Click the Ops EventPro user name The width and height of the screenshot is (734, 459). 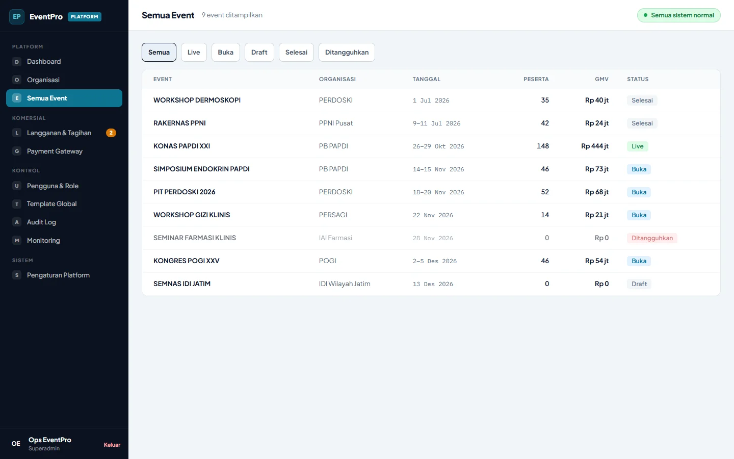[50, 440]
